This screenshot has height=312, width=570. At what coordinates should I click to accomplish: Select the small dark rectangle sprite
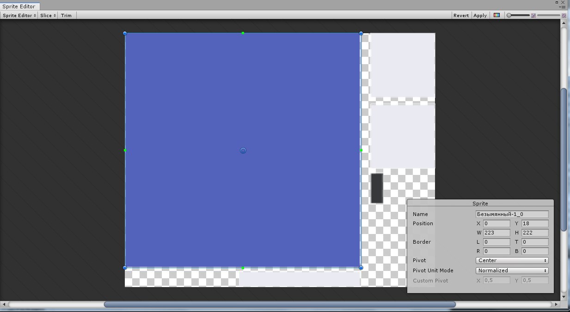(x=377, y=188)
